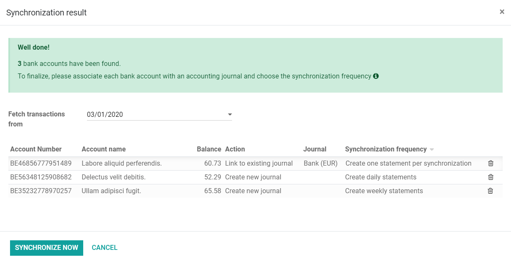
Task: Click the 60.73 balance value
Action: pyautogui.click(x=212, y=163)
